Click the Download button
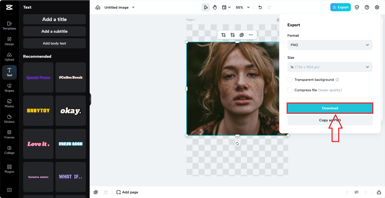385x198 pixels. pyautogui.click(x=330, y=108)
